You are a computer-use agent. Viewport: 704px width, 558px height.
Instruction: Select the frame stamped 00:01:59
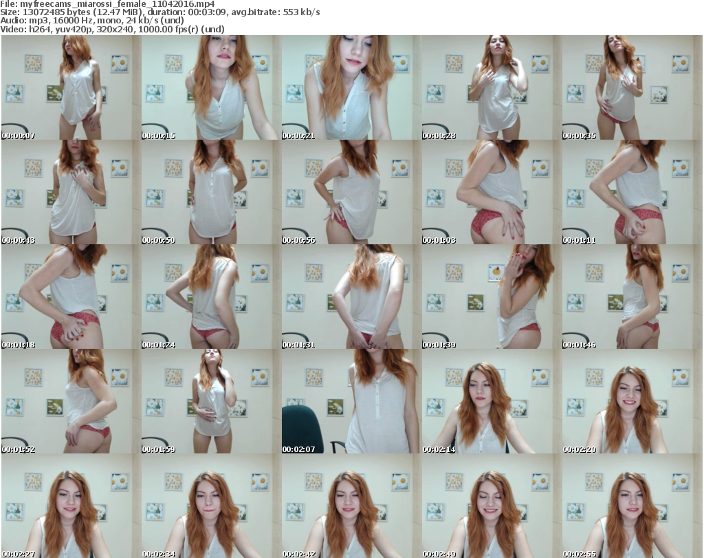point(211,401)
